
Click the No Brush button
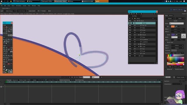click(x=183, y=36)
